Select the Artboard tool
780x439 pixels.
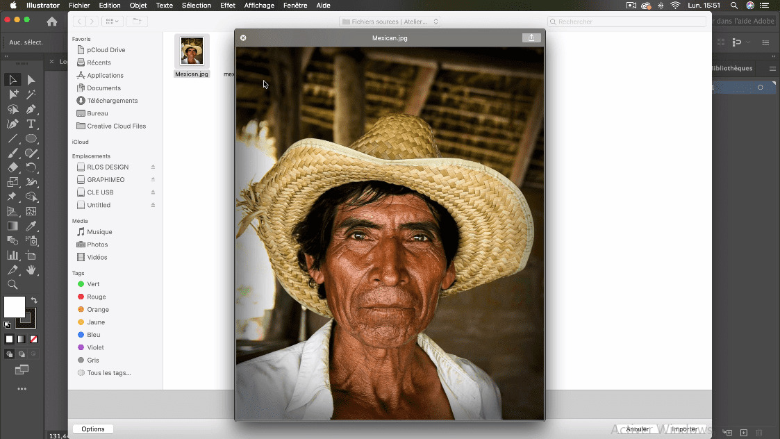coord(31,256)
